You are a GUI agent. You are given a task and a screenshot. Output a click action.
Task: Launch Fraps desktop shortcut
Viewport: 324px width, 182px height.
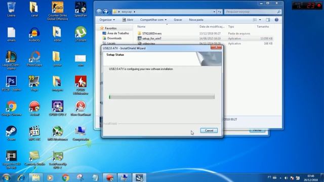[34, 84]
